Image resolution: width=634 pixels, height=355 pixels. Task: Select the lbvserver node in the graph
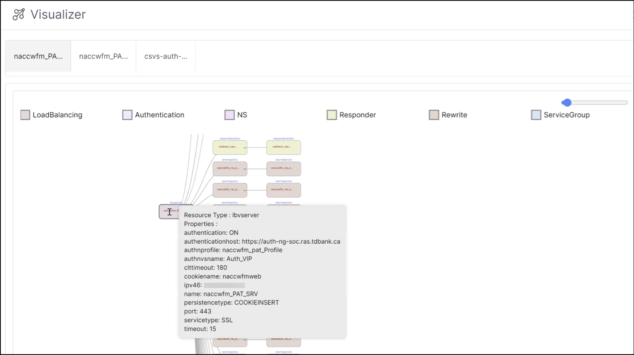pyautogui.click(x=170, y=211)
